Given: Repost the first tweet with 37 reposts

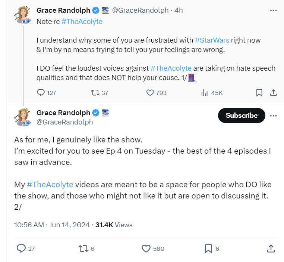Looking at the screenshot, I should (95, 93).
